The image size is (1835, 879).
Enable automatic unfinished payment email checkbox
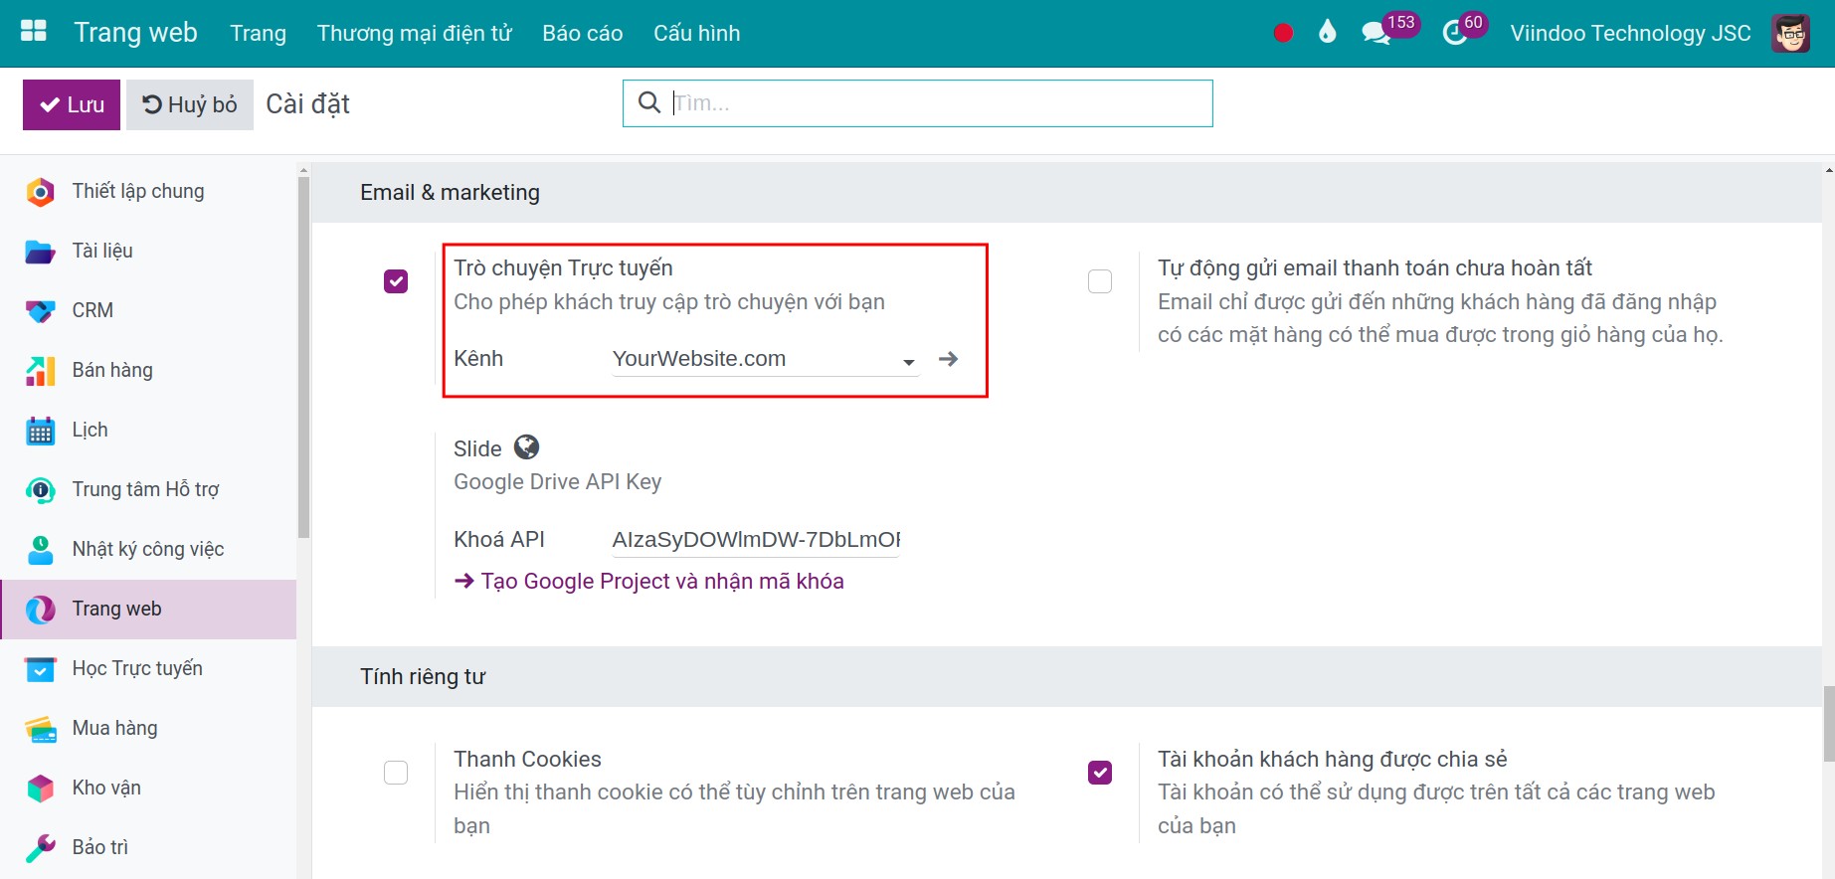1100,281
